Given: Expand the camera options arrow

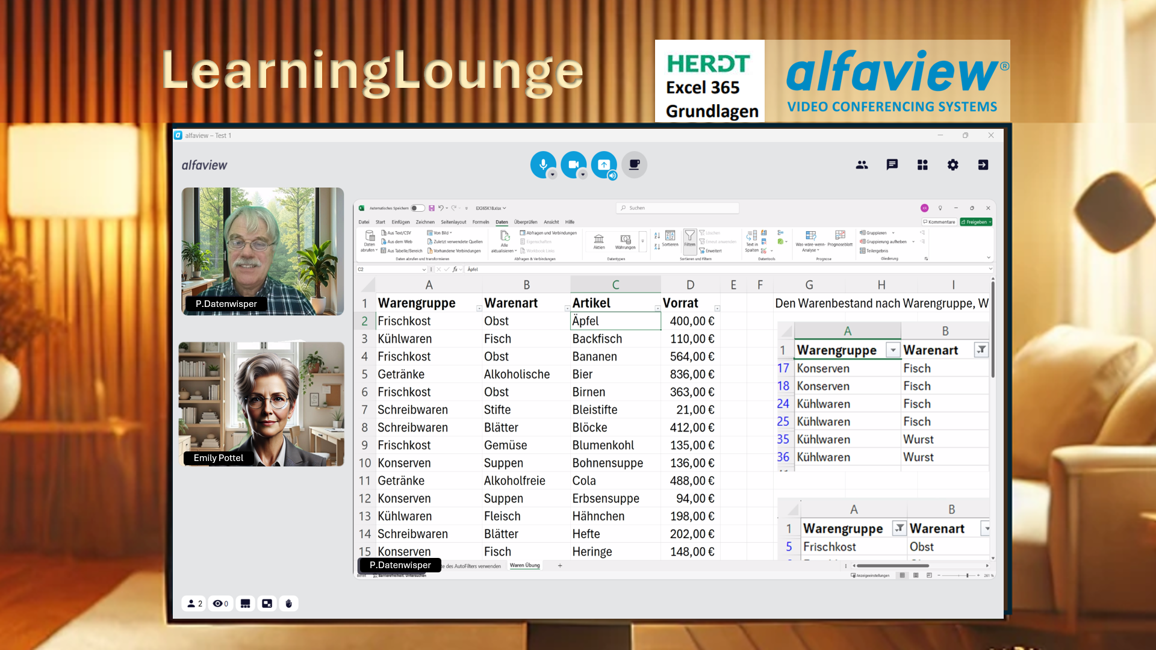Looking at the screenshot, I should (x=583, y=175).
